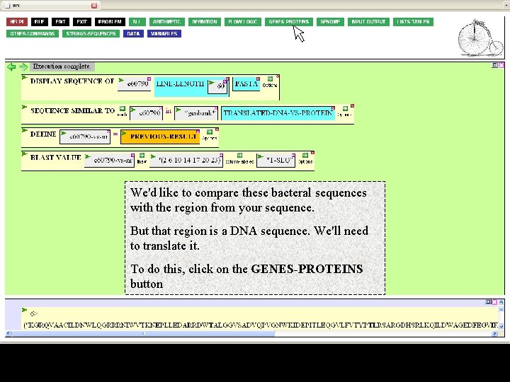Click the black EDIT button
The width and height of the screenshot is (510, 382).
[60, 22]
